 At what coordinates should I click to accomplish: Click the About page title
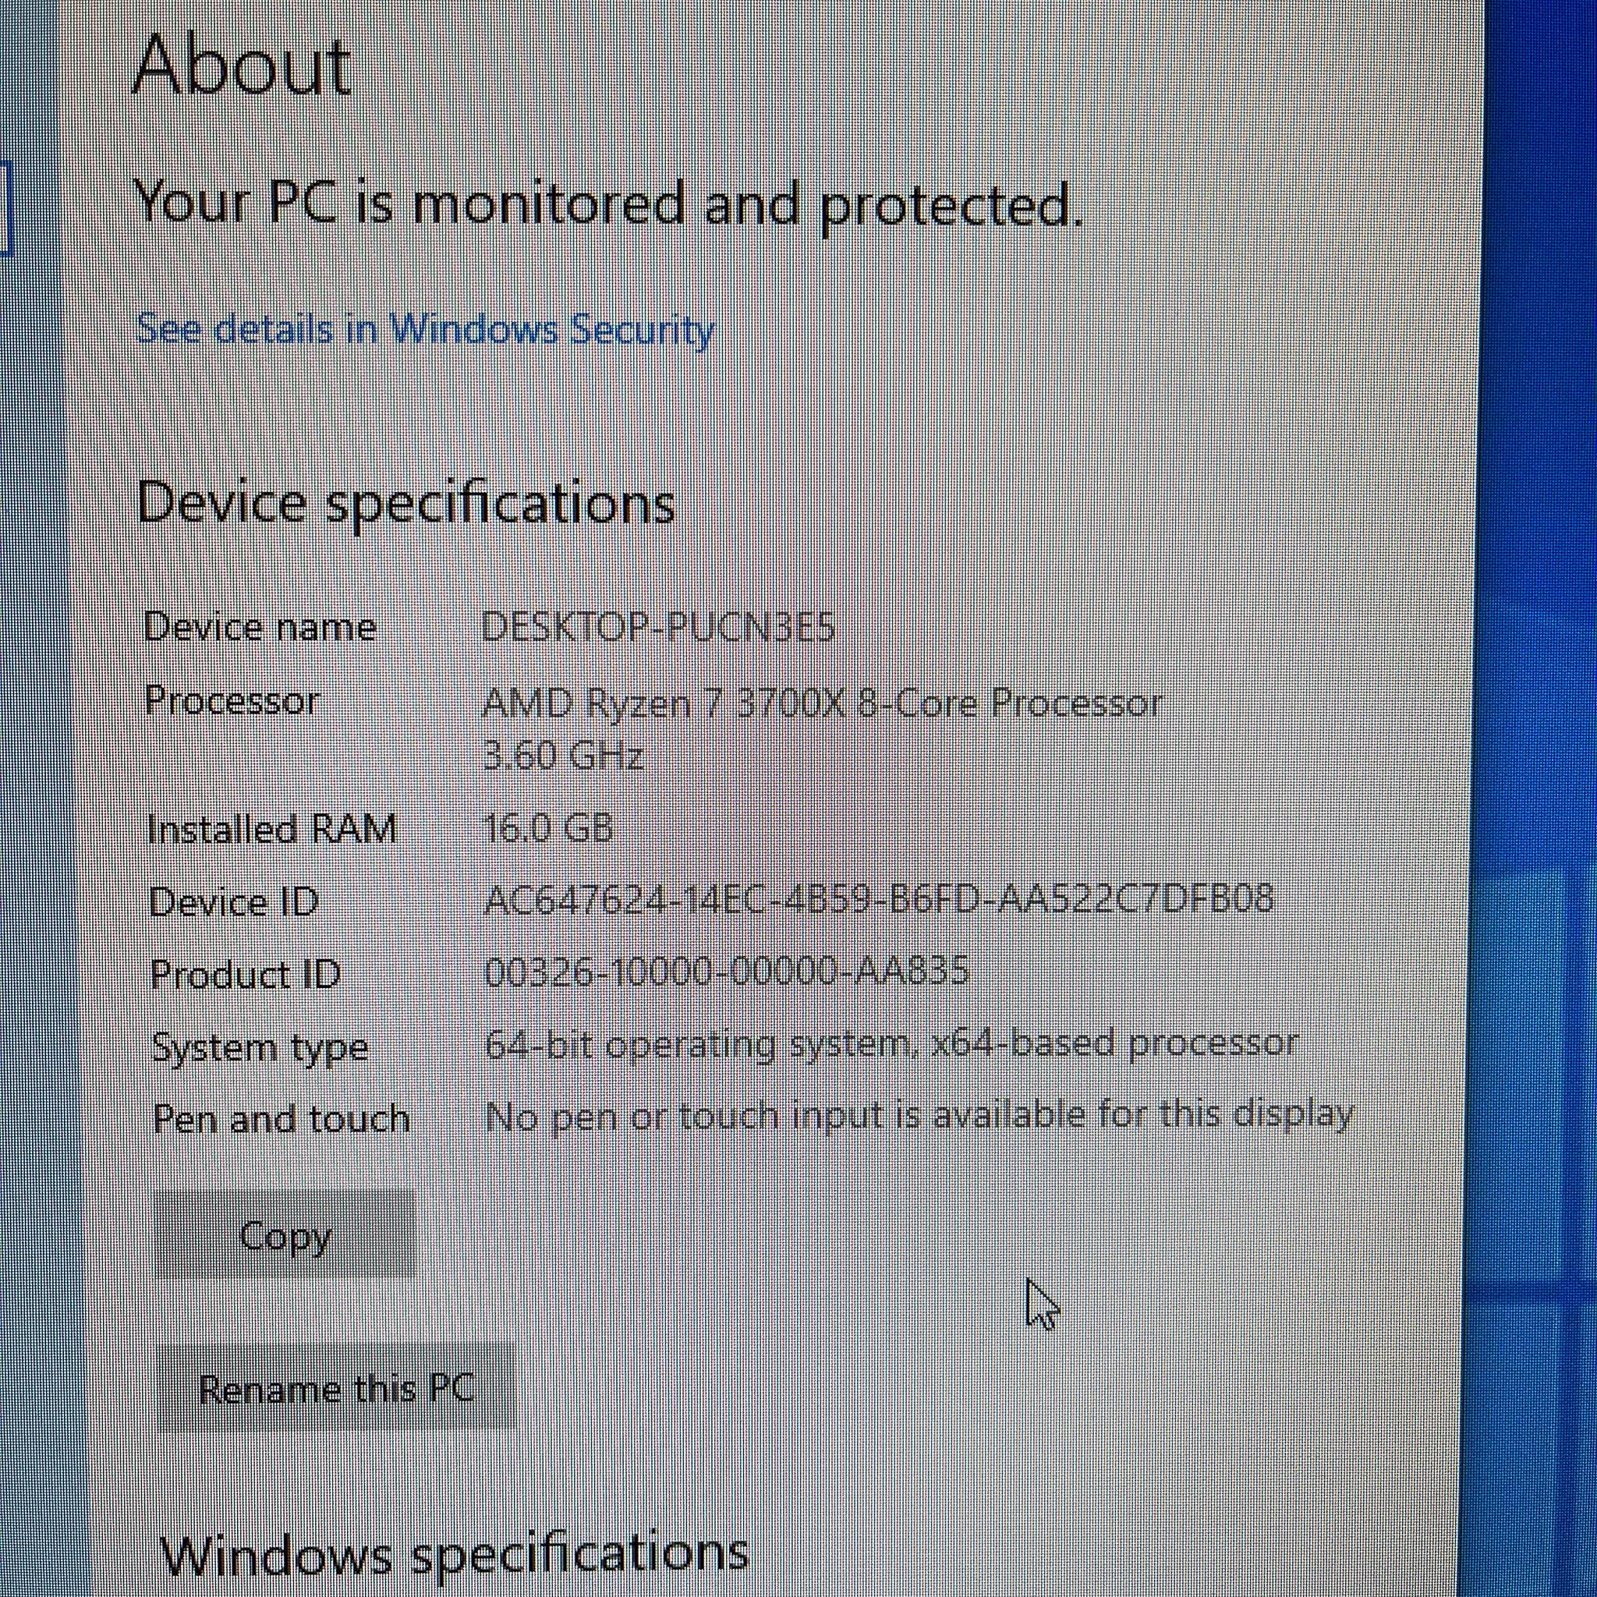click(243, 66)
